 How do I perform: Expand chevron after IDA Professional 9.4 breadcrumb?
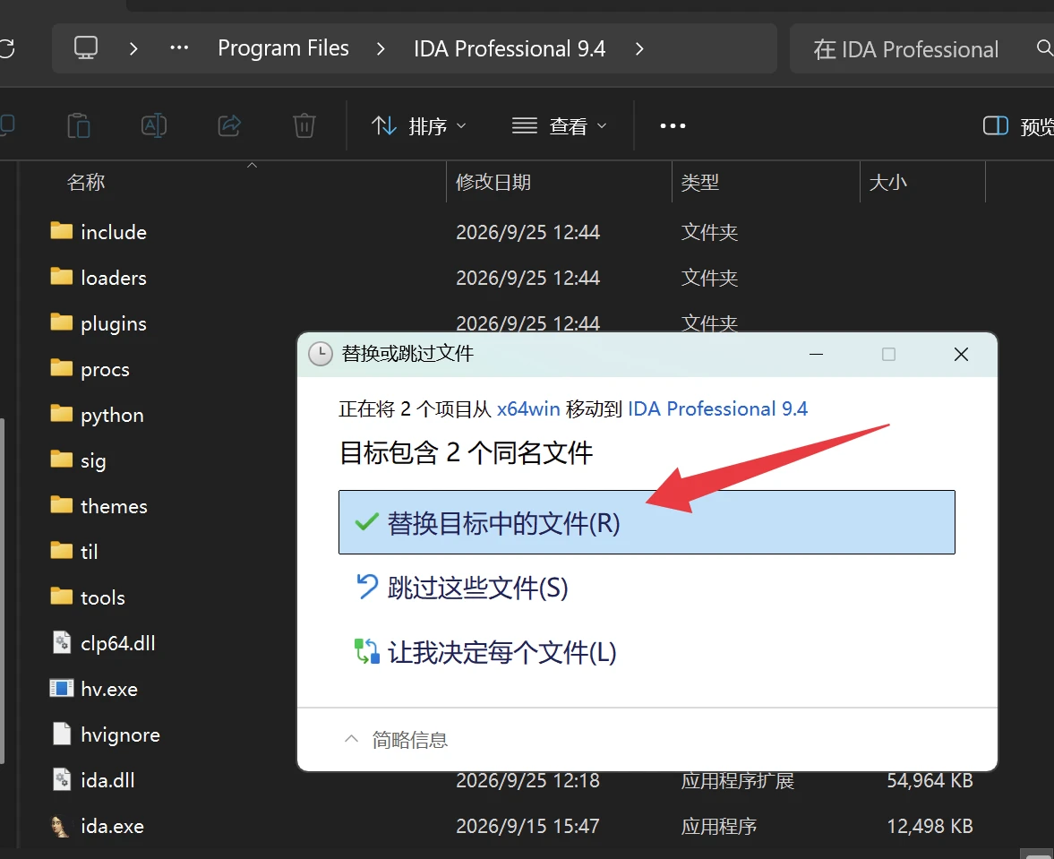point(639,48)
